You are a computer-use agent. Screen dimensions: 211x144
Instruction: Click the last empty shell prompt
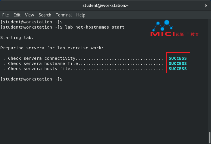(31, 79)
